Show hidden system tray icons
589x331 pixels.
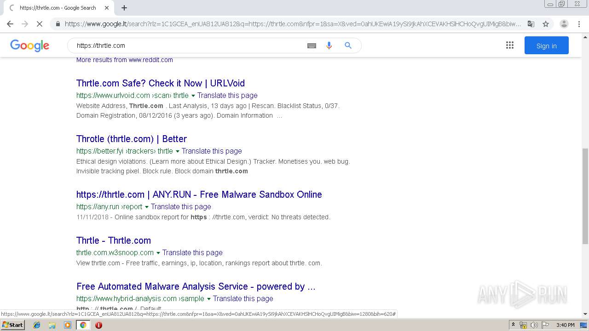[x=513, y=325]
